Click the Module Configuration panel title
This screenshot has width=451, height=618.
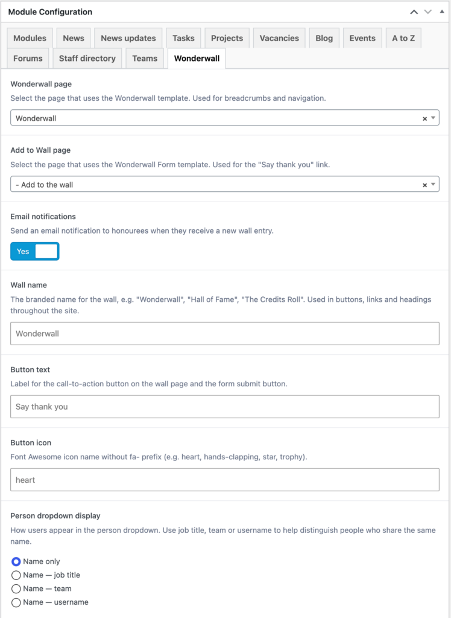(x=51, y=12)
